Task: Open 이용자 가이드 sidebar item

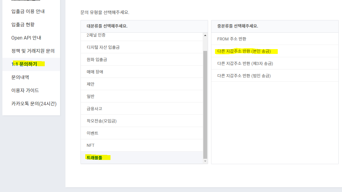Action: pyautogui.click(x=25, y=90)
